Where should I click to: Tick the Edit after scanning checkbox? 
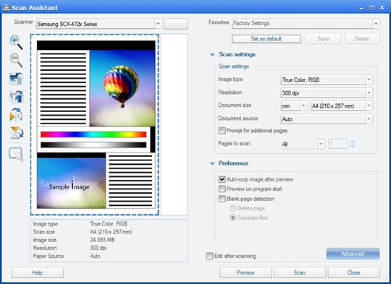click(x=210, y=256)
